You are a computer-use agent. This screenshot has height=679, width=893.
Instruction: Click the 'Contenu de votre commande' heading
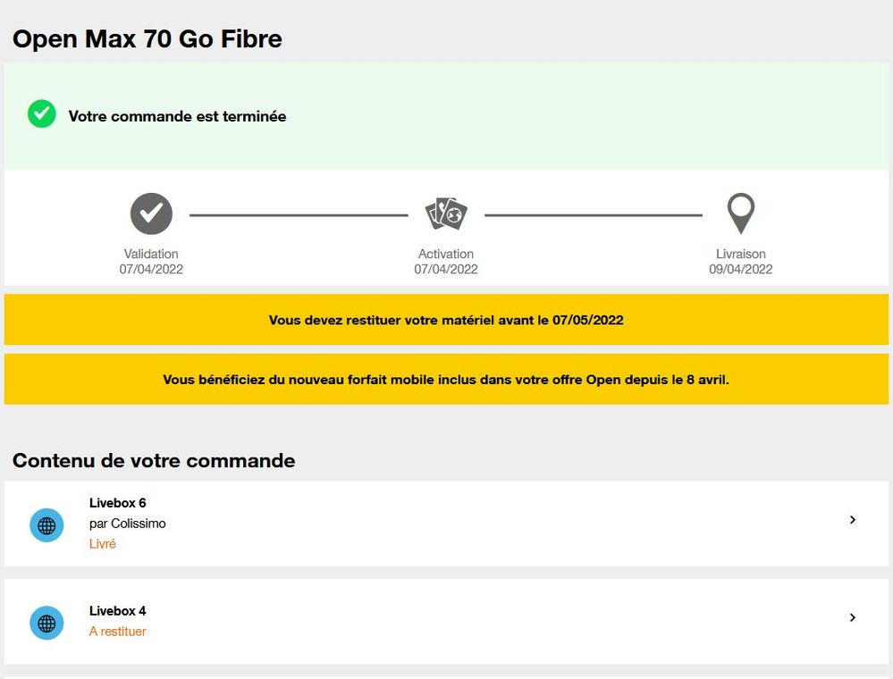point(154,461)
